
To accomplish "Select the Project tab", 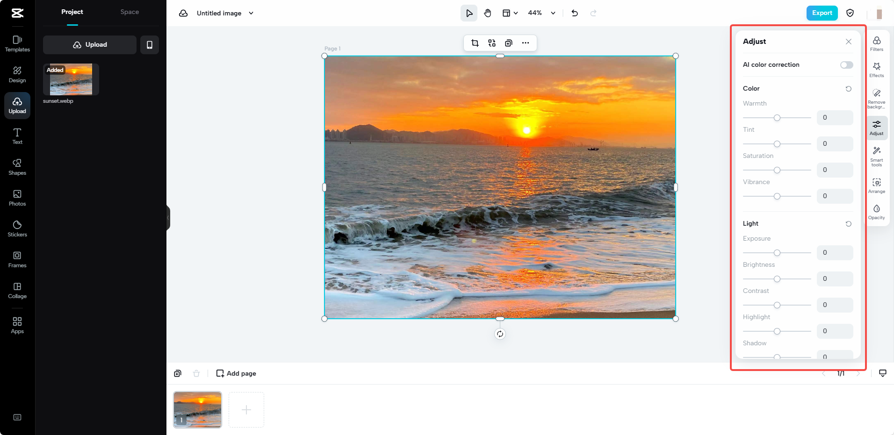I will click(72, 12).
